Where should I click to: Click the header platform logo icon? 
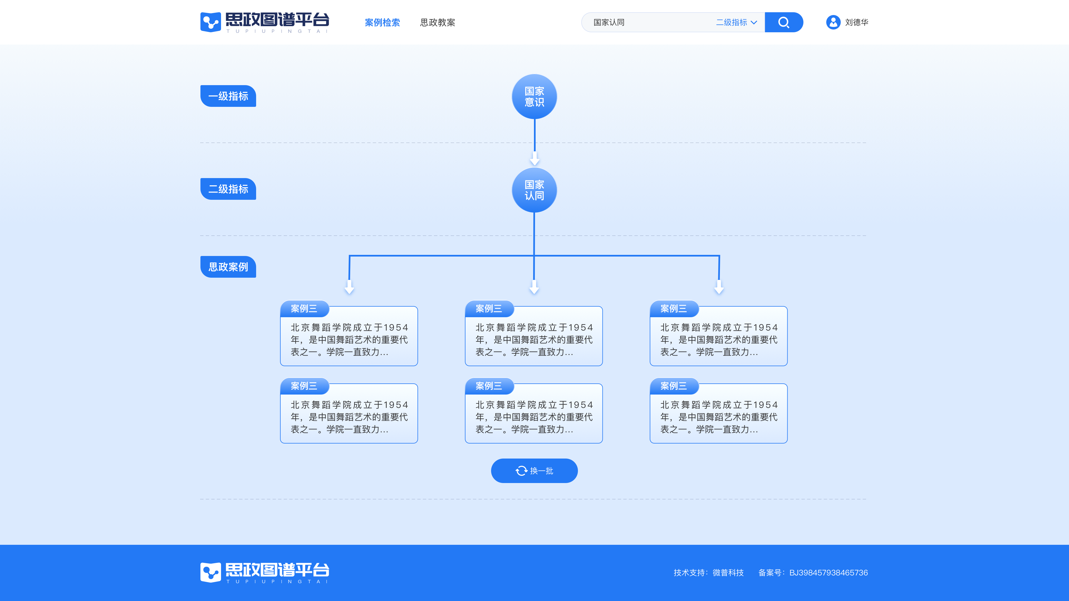point(210,22)
